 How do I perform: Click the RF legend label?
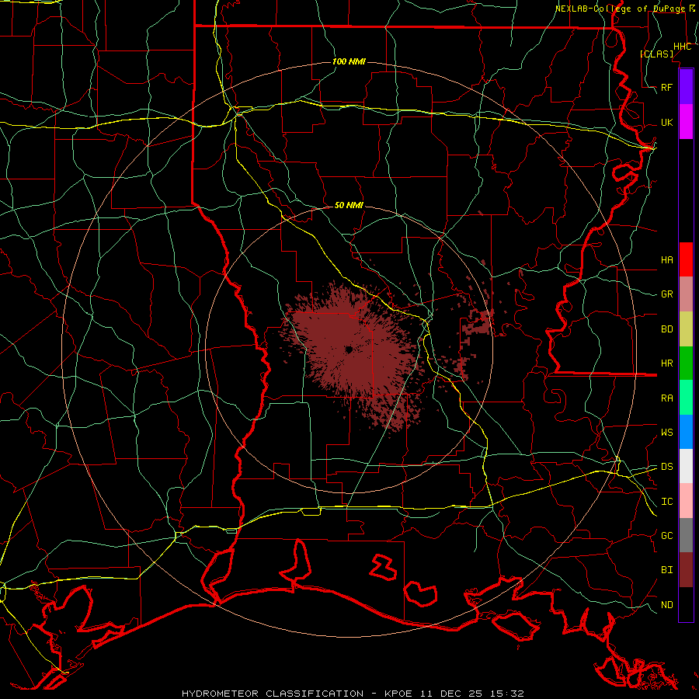[x=666, y=87]
